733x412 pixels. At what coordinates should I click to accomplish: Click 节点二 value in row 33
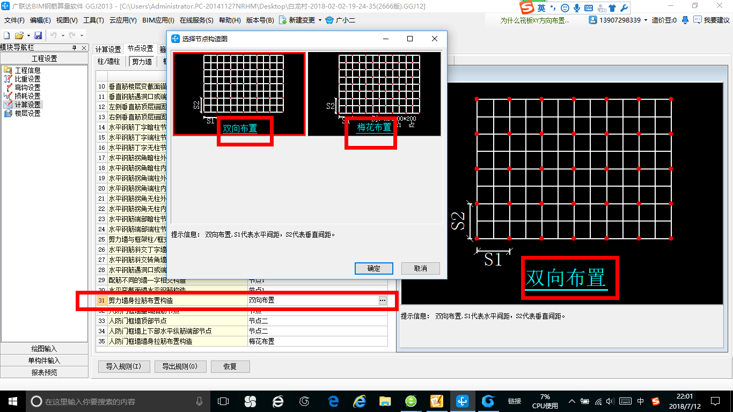(x=317, y=321)
